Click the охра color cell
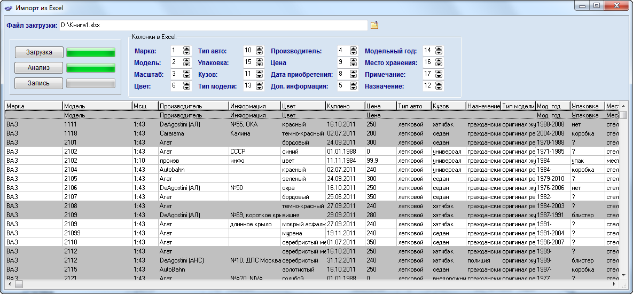 (303, 187)
